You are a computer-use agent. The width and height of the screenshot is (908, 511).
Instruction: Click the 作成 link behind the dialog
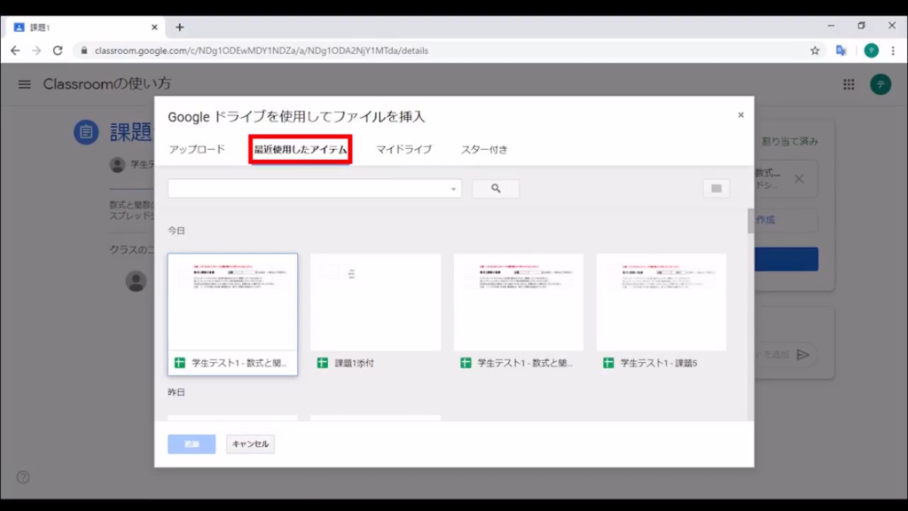[765, 220]
